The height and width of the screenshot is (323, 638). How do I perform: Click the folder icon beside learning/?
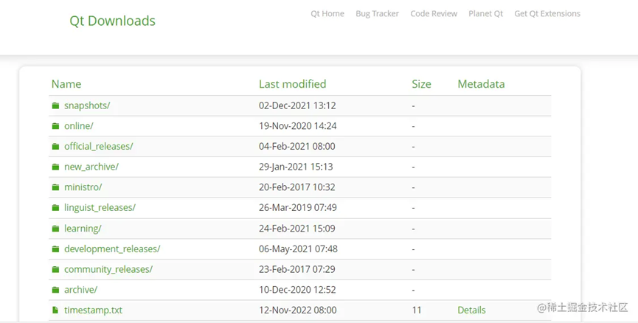point(55,229)
